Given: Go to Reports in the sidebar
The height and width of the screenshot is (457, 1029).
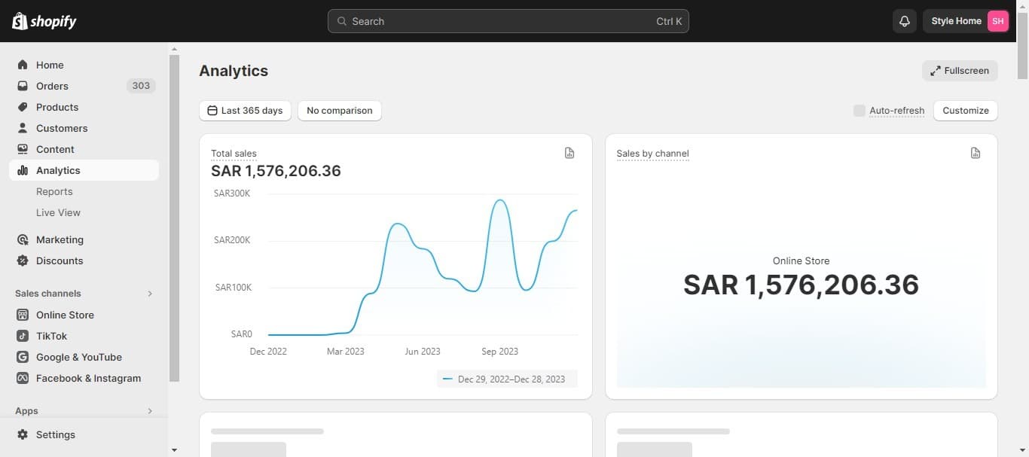Looking at the screenshot, I should click(x=54, y=191).
